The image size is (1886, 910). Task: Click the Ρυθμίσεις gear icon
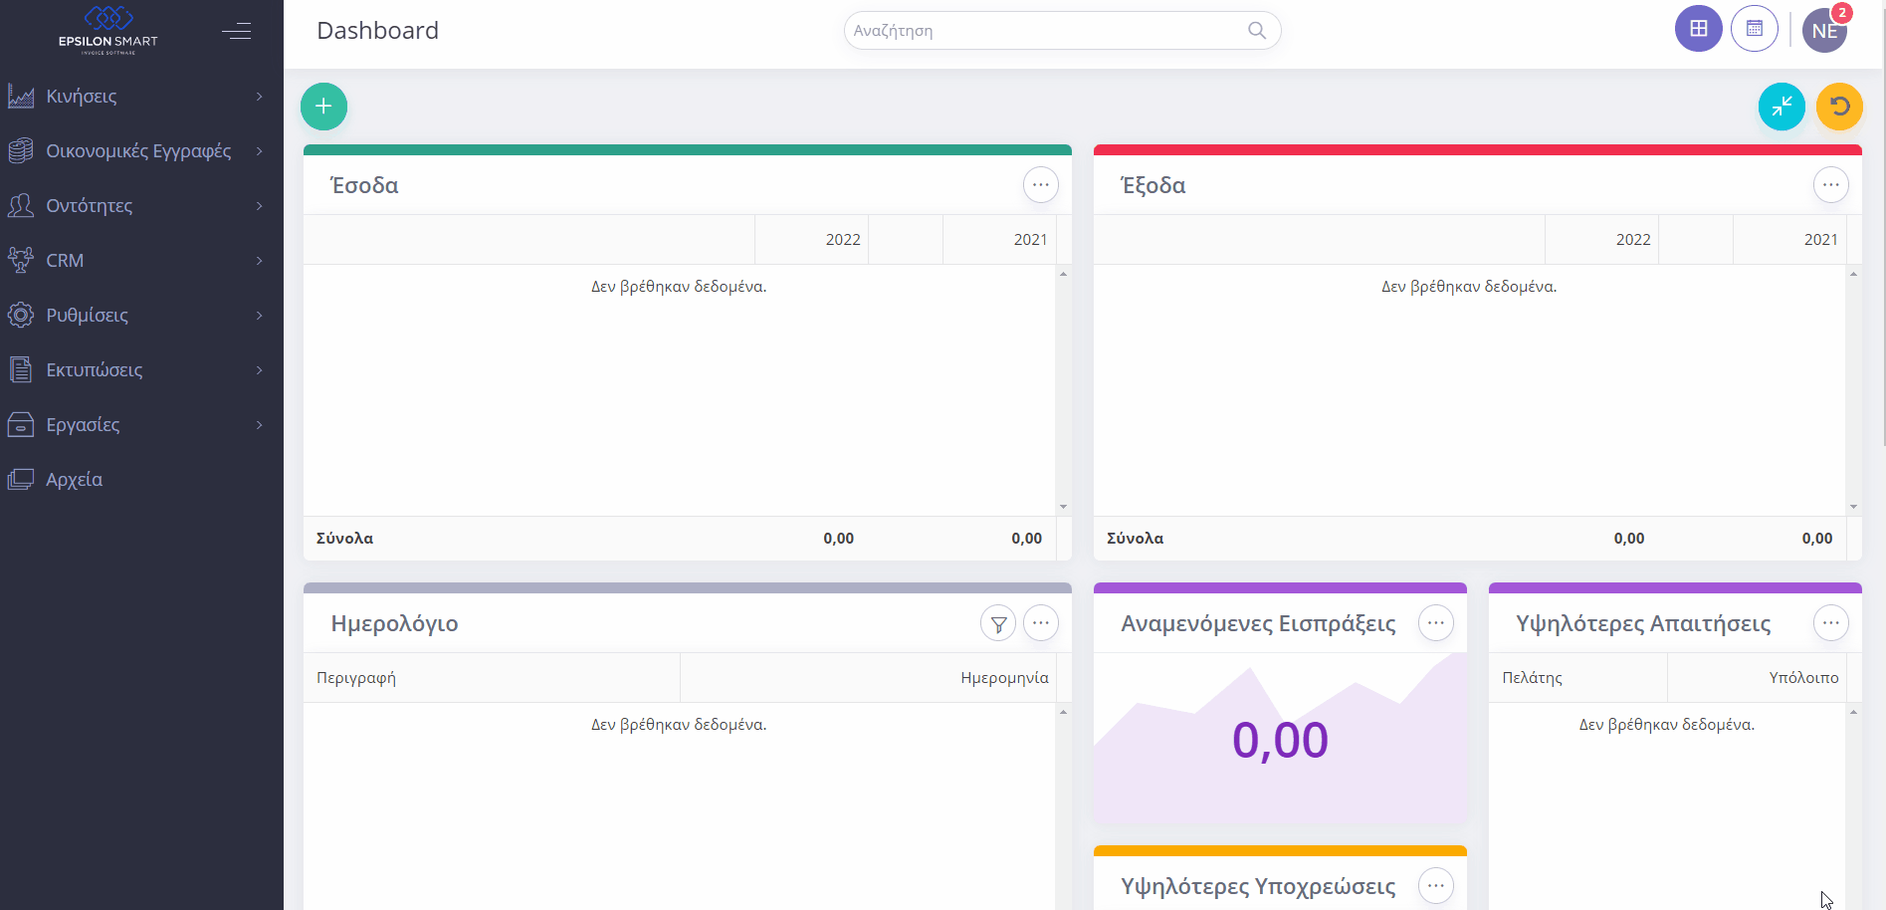(21, 315)
